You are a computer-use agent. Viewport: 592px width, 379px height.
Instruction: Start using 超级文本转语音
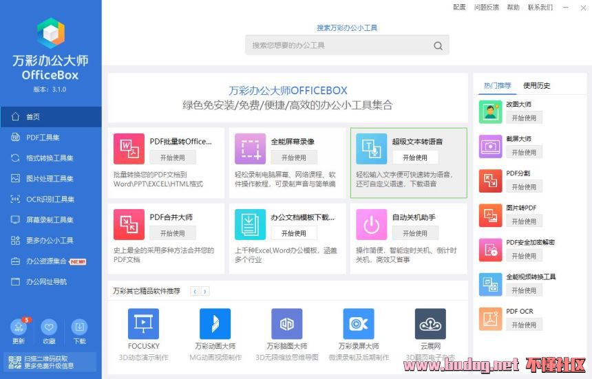click(x=415, y=158)
